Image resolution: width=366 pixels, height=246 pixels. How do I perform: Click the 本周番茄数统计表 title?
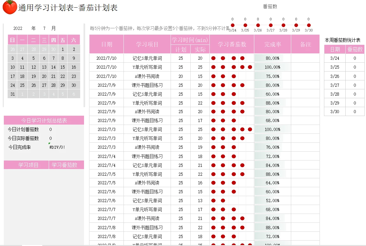pos(342,40)
